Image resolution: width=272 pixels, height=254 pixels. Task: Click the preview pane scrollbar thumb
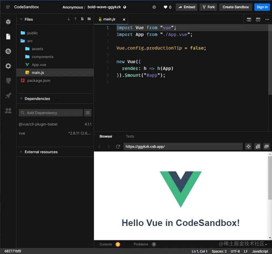(x=270, y=178)
